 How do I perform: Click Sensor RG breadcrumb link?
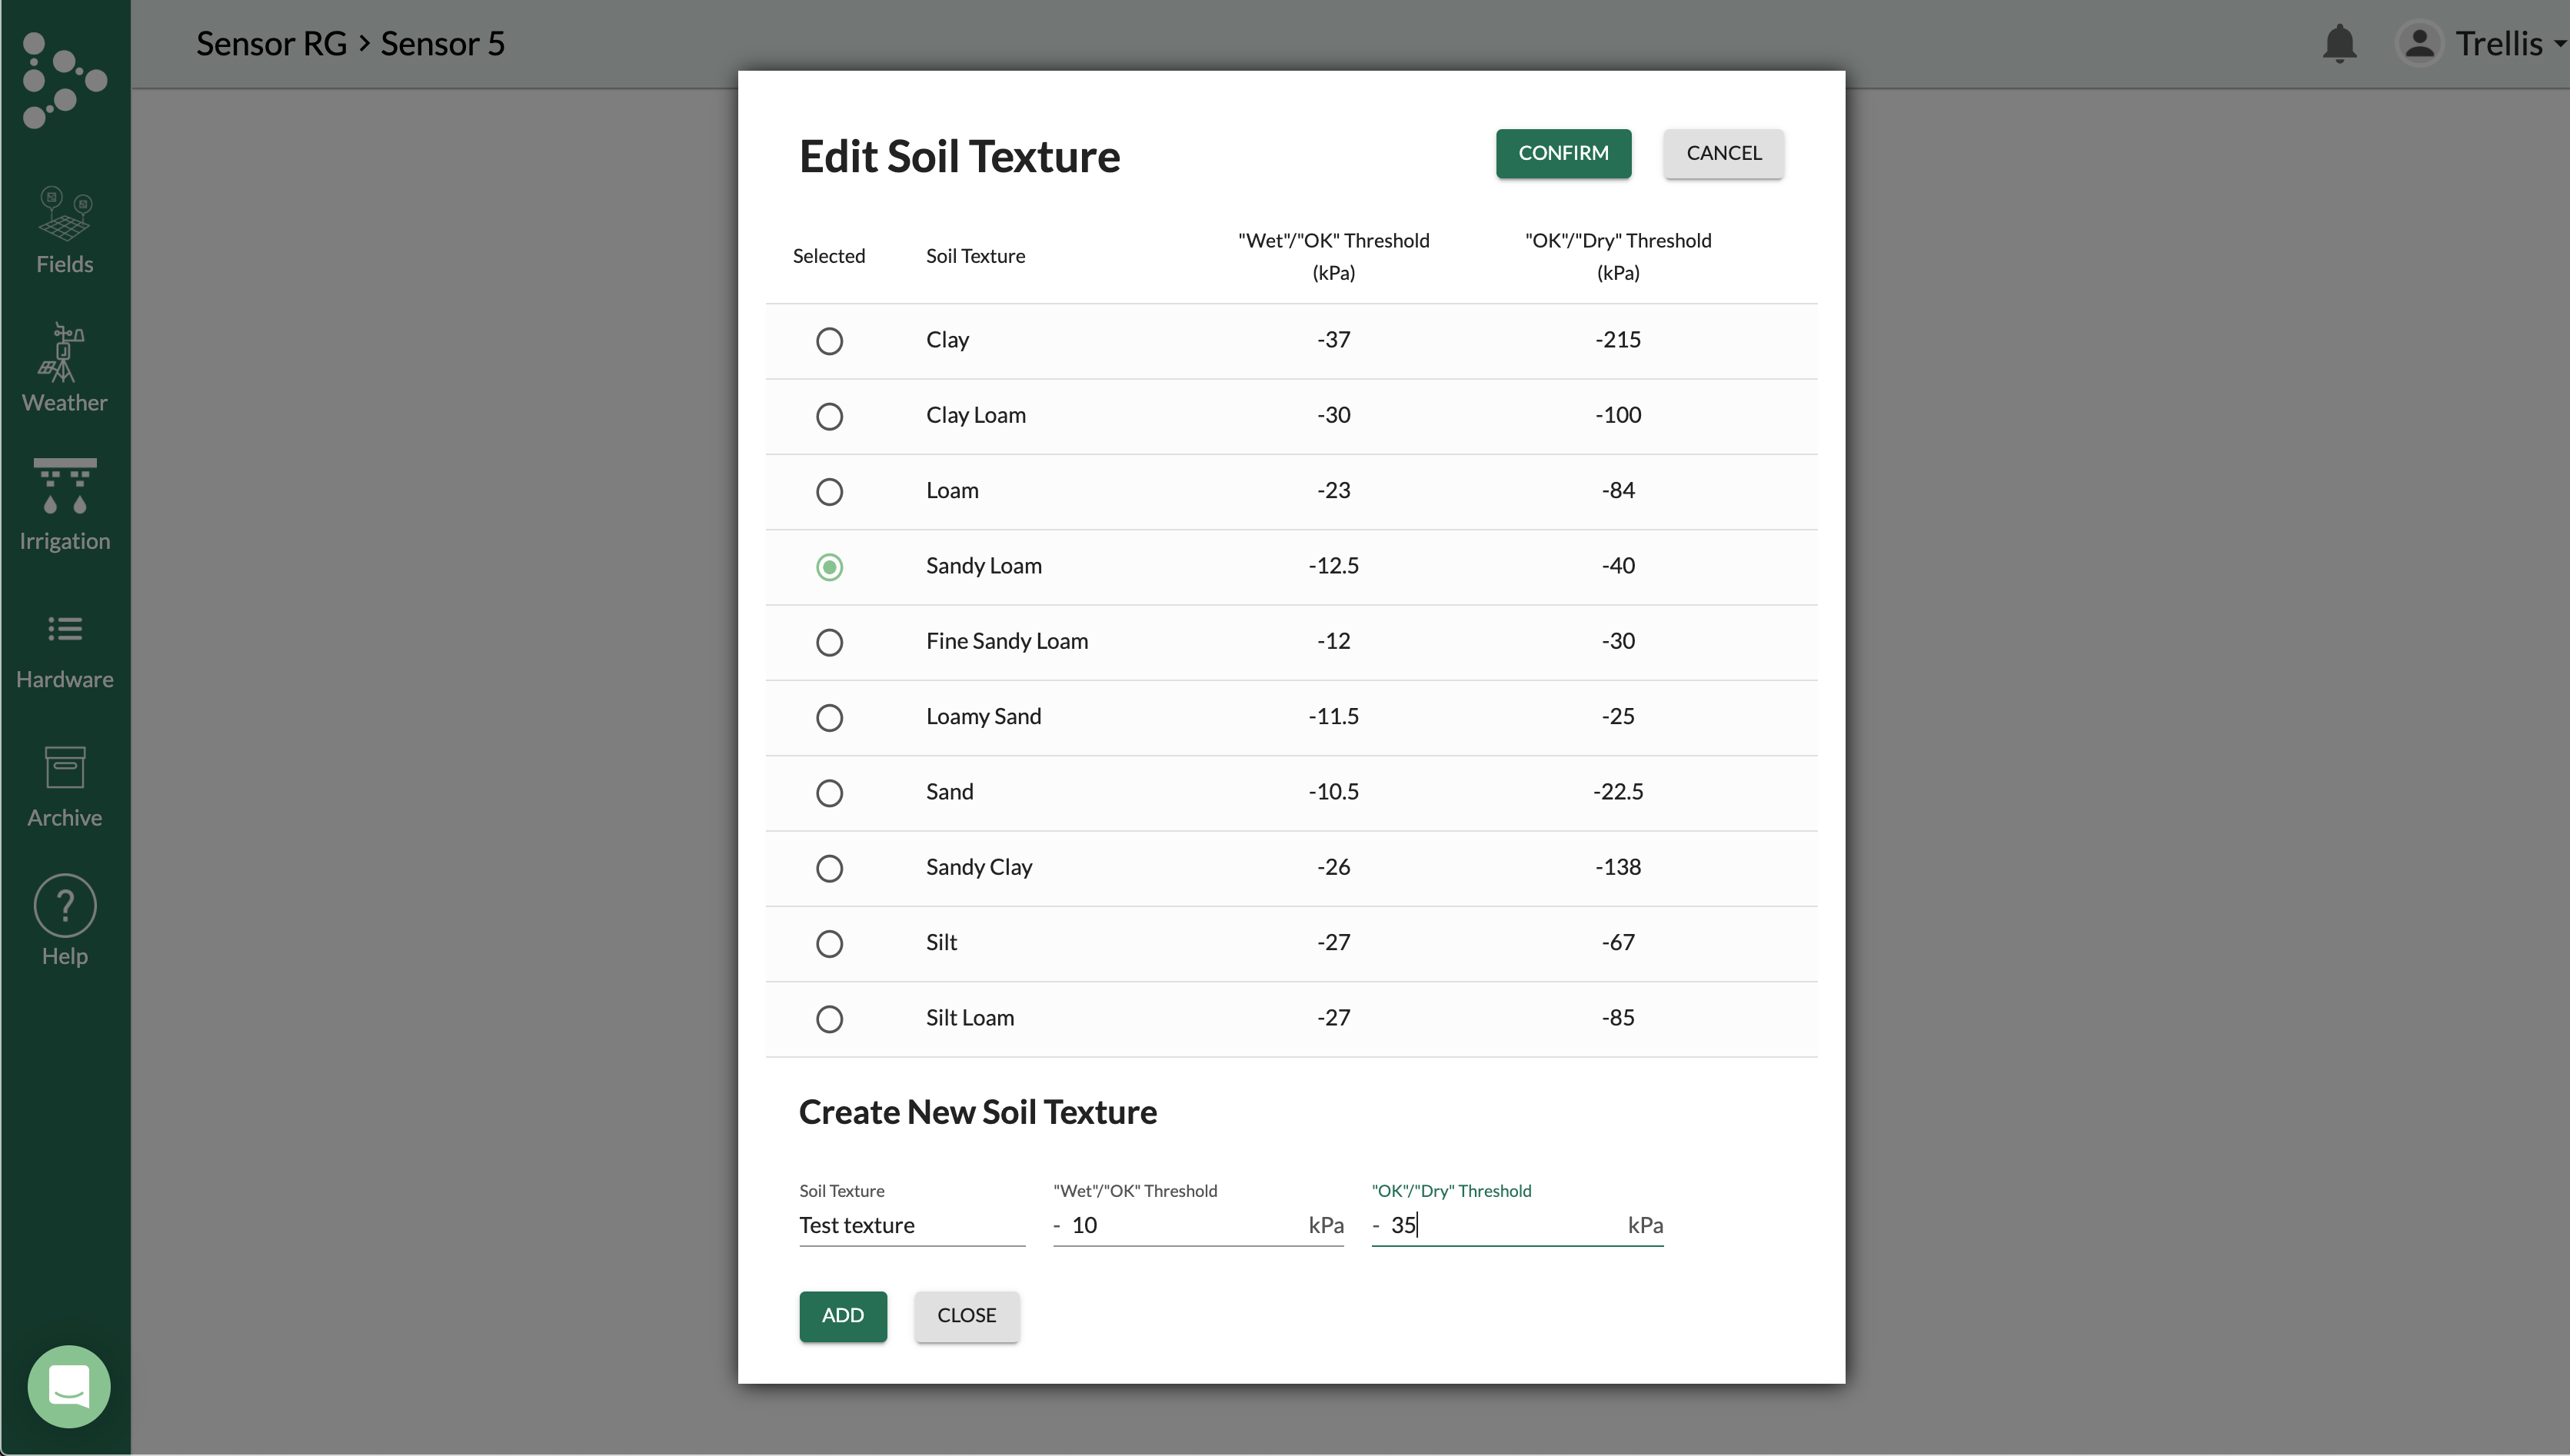coord(271,44)
